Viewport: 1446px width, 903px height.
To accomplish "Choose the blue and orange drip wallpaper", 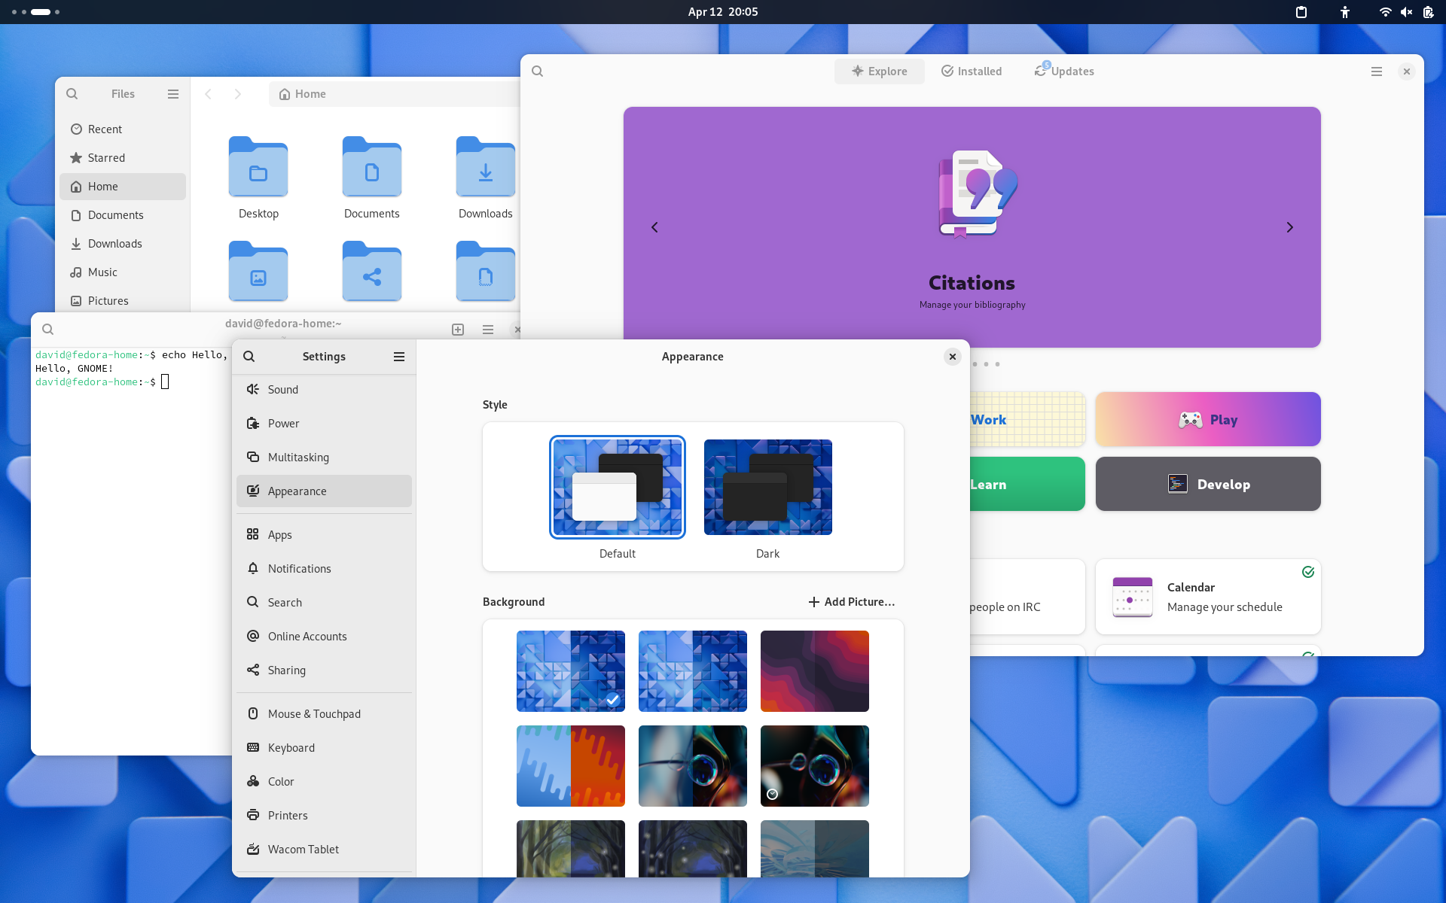I will (570, 766).
